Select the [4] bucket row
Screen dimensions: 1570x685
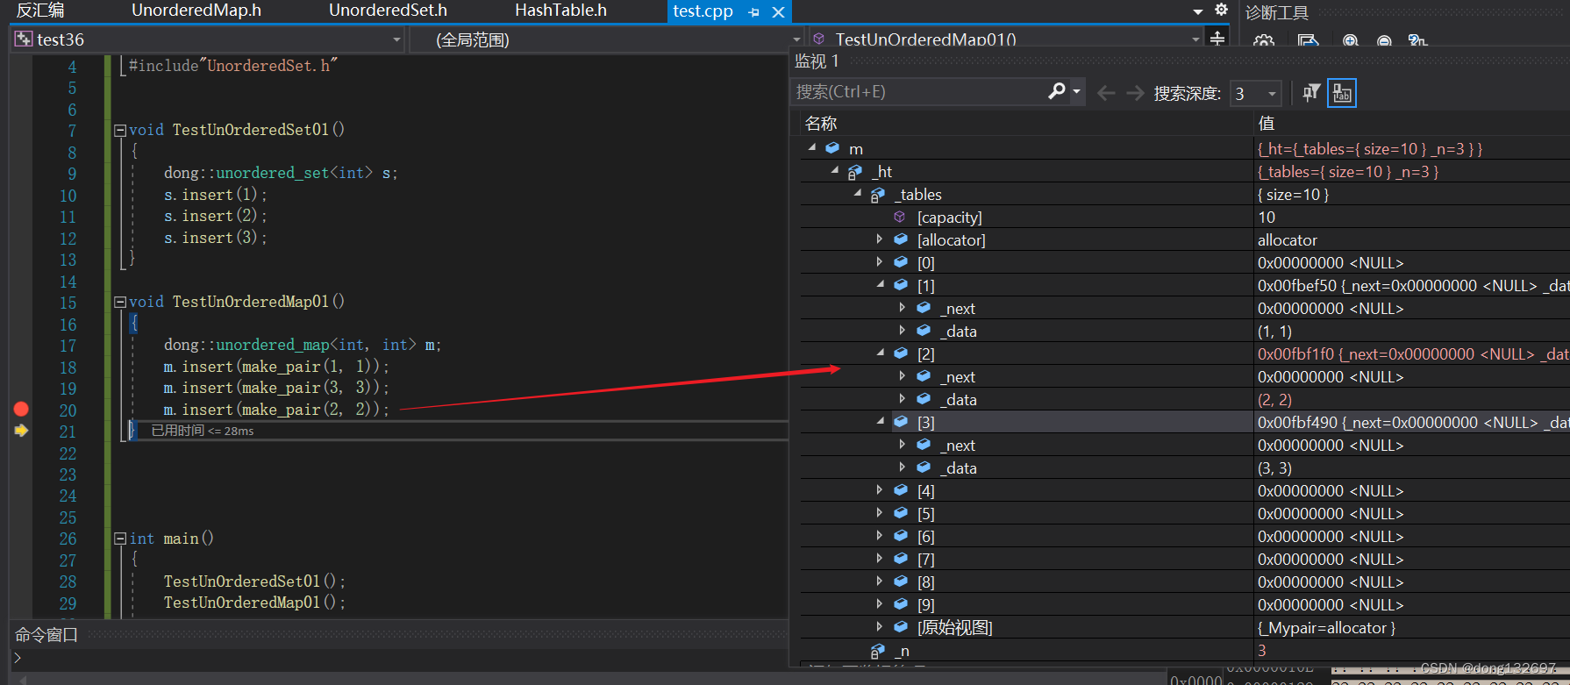[x=1184, y=490]
